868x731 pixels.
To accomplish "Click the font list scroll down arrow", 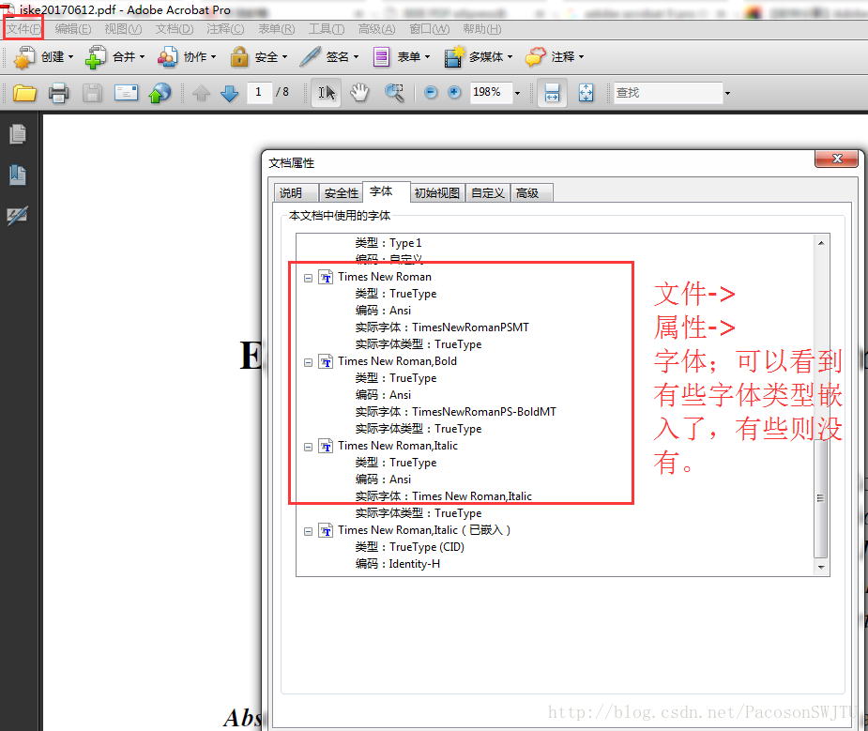I will (821, 567).
